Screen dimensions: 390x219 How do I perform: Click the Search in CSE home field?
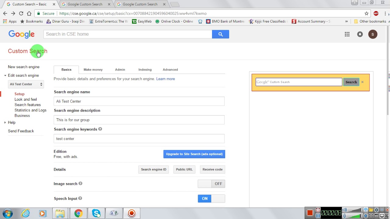pos(128,34)
